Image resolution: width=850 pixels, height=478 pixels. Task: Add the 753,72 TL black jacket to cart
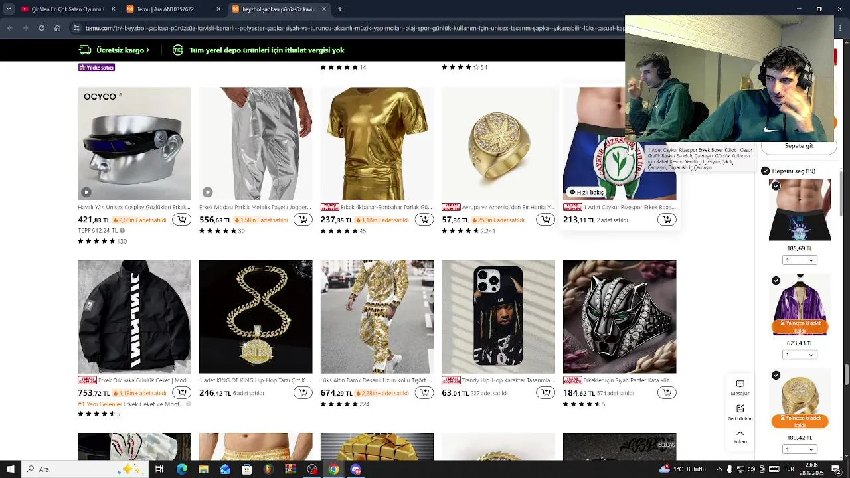181,393
